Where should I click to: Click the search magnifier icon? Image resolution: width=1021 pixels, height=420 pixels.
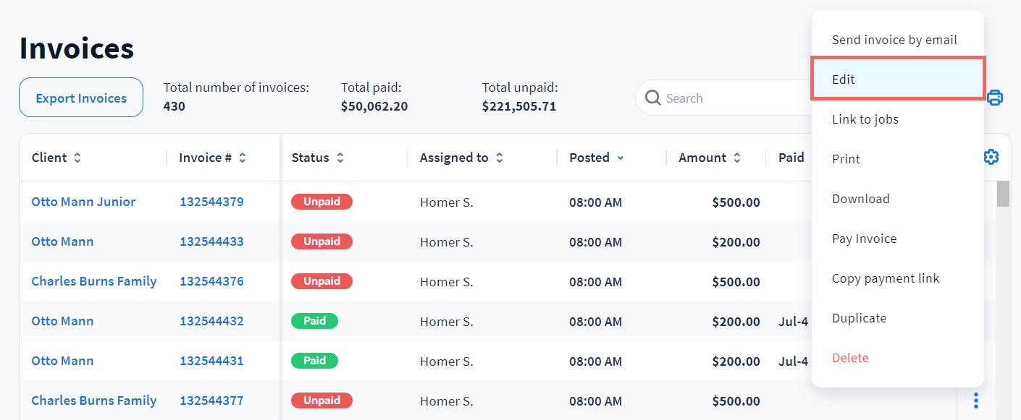pos(652,98)
